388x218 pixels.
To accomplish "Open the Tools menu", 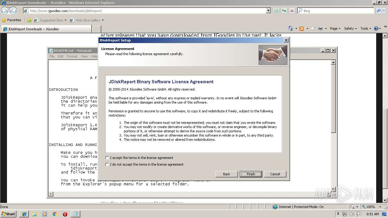I will 366,28.
